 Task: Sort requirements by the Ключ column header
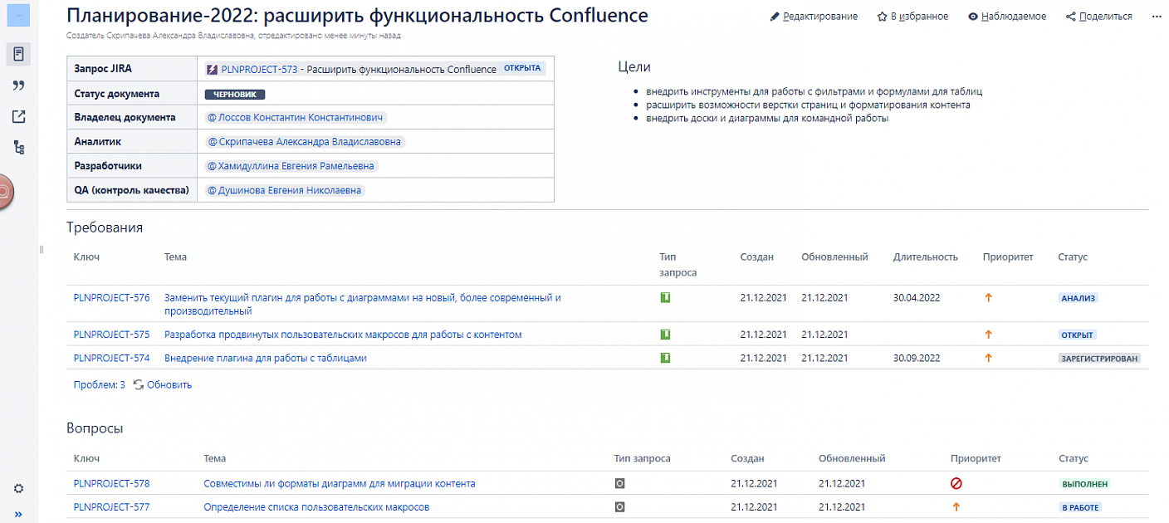86,257
